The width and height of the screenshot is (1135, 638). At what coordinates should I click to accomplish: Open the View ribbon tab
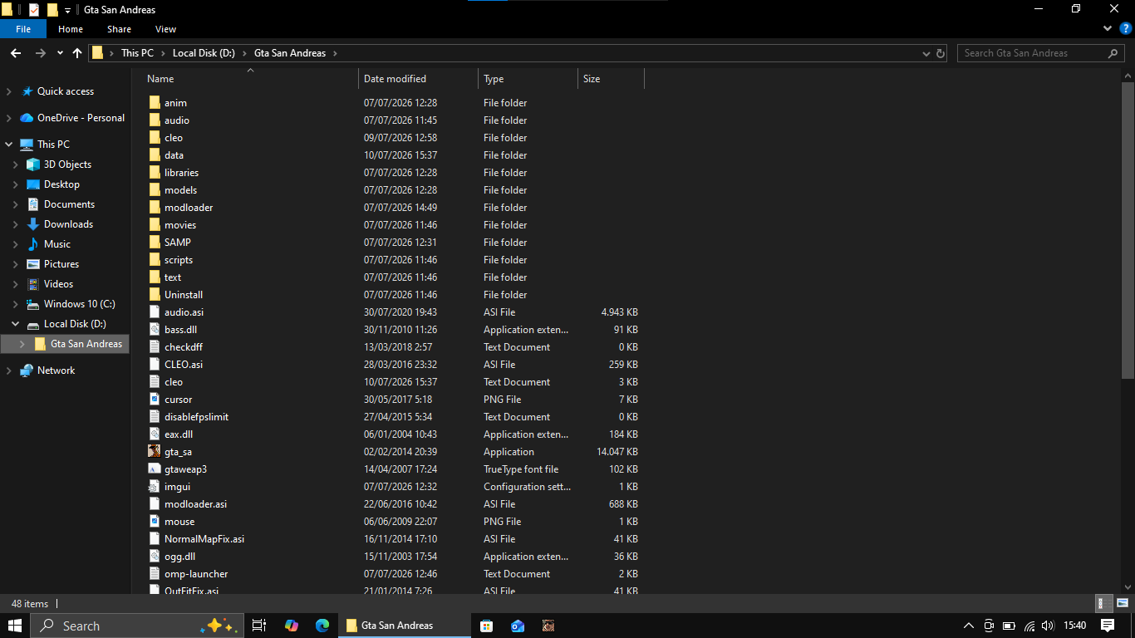166,29
